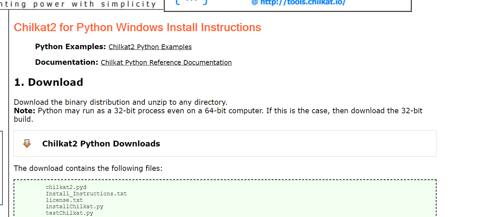Click the orange download arrow icon

pos(26,143)
